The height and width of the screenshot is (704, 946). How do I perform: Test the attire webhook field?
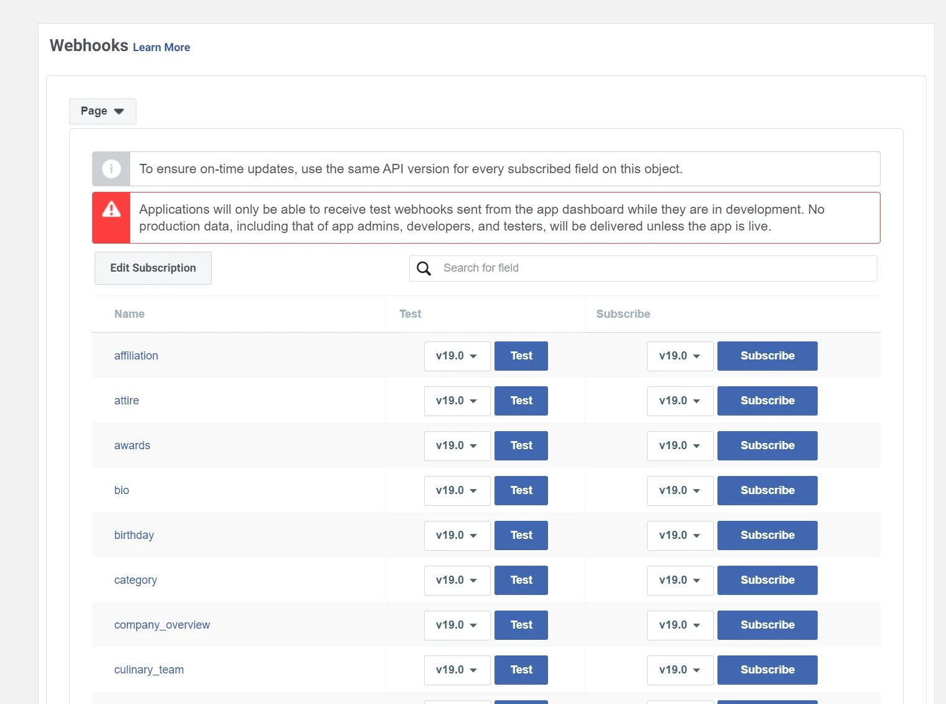pyautogui.click(x=521, y=401)
